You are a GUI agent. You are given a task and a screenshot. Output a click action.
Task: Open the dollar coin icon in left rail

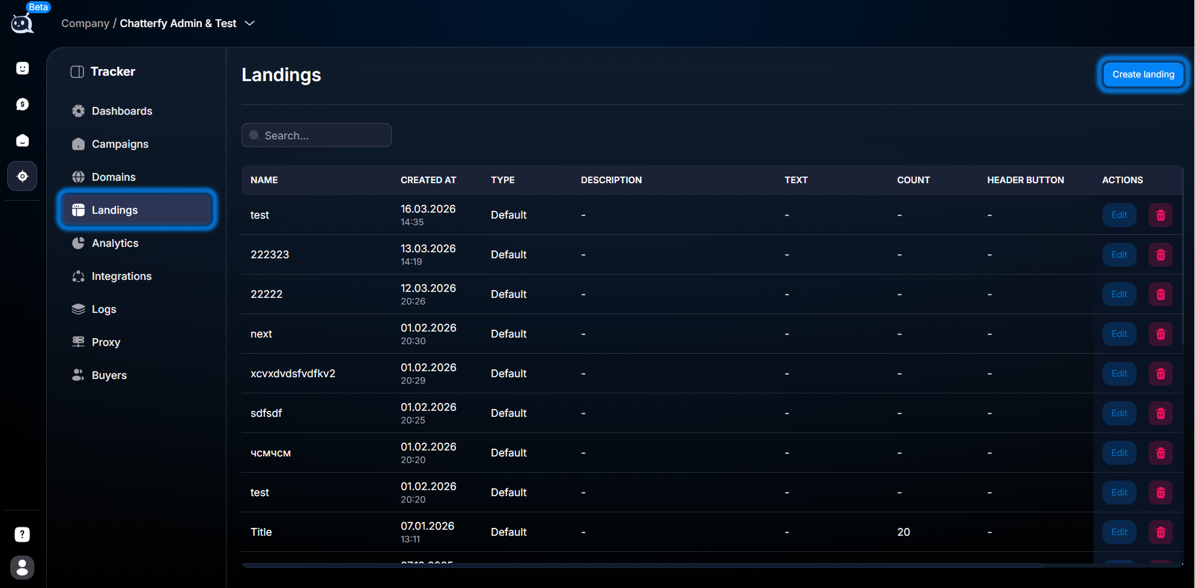22,105
